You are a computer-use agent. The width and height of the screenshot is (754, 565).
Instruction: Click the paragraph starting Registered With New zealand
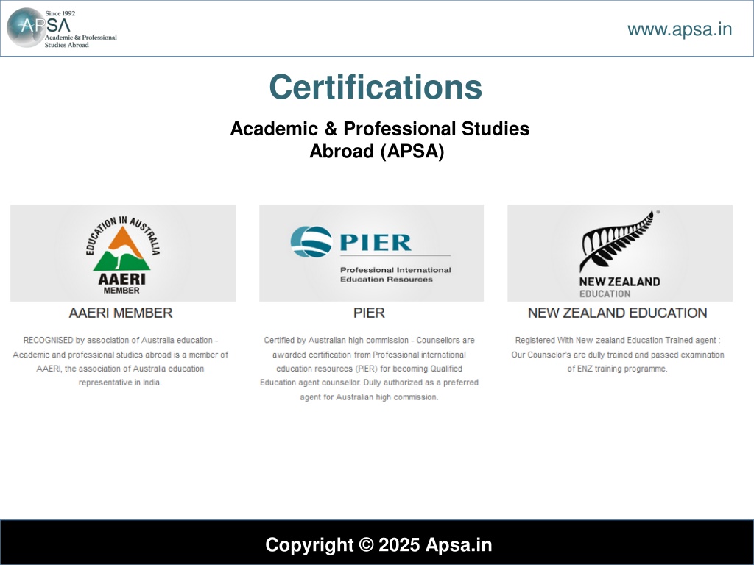[618, 355]
